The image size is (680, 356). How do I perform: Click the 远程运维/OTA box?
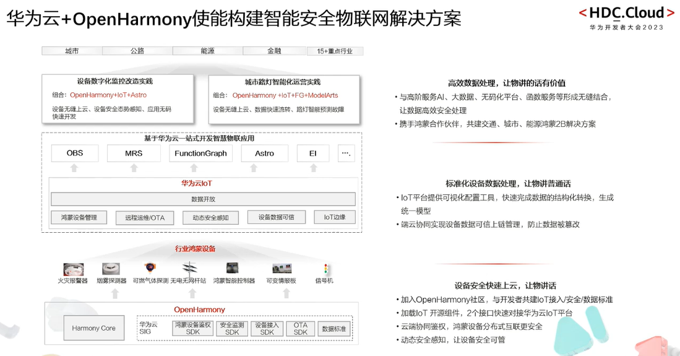[x=145, y=218]
